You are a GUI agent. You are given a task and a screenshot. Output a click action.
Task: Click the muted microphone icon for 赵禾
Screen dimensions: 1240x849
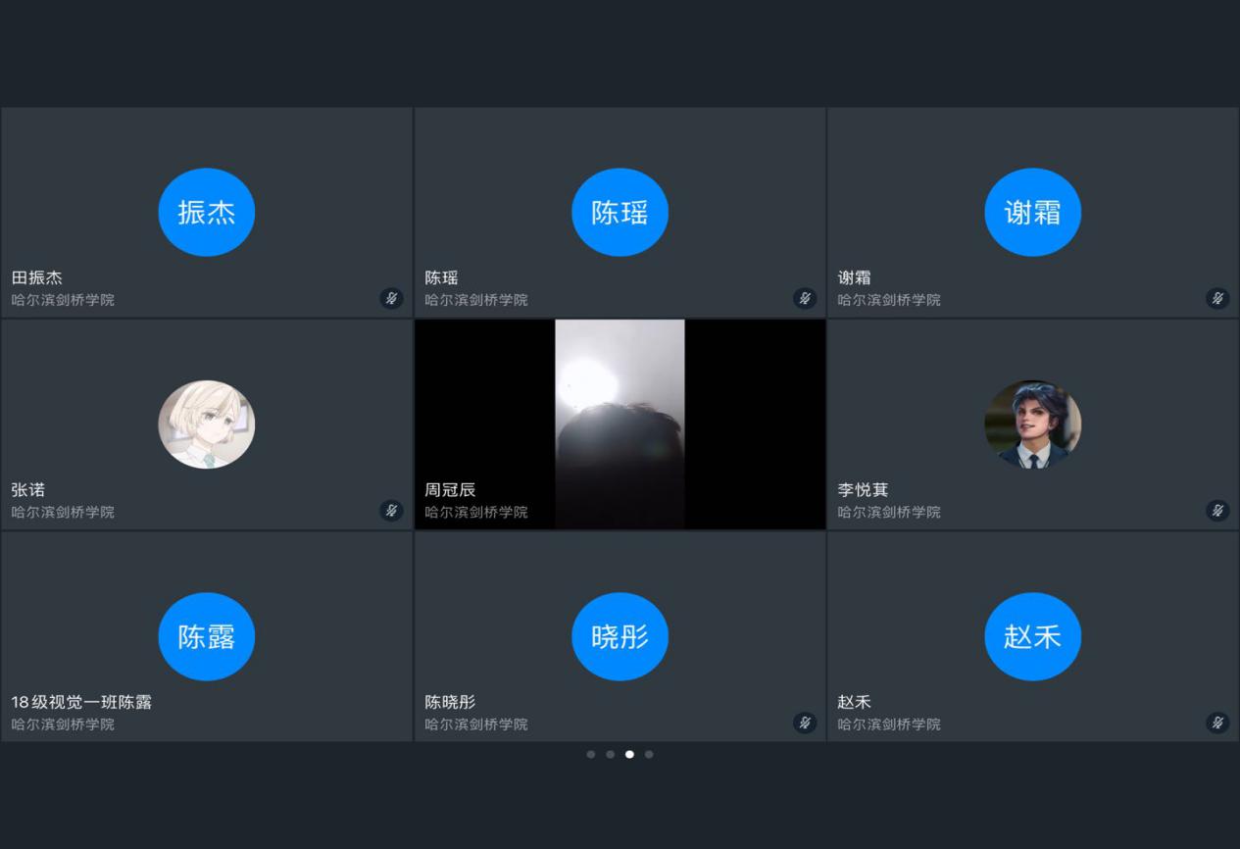(x=1217, y=723)
